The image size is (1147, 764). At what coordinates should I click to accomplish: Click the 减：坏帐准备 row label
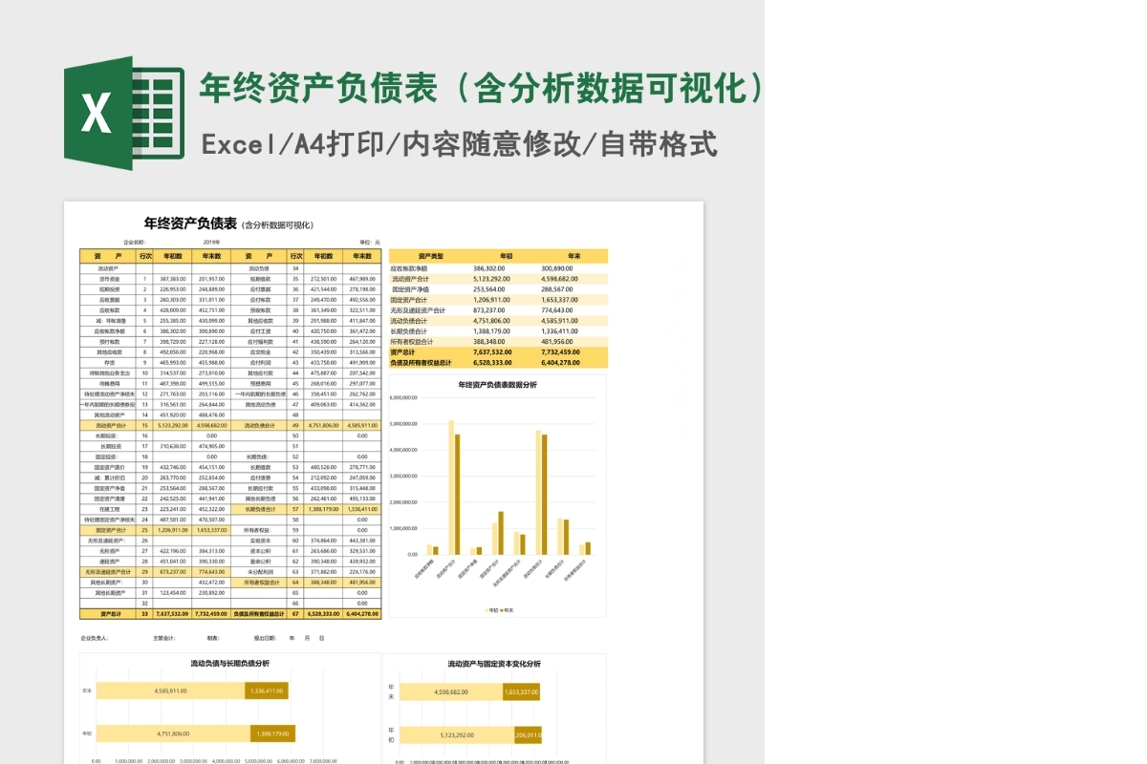tap(110, 321)
